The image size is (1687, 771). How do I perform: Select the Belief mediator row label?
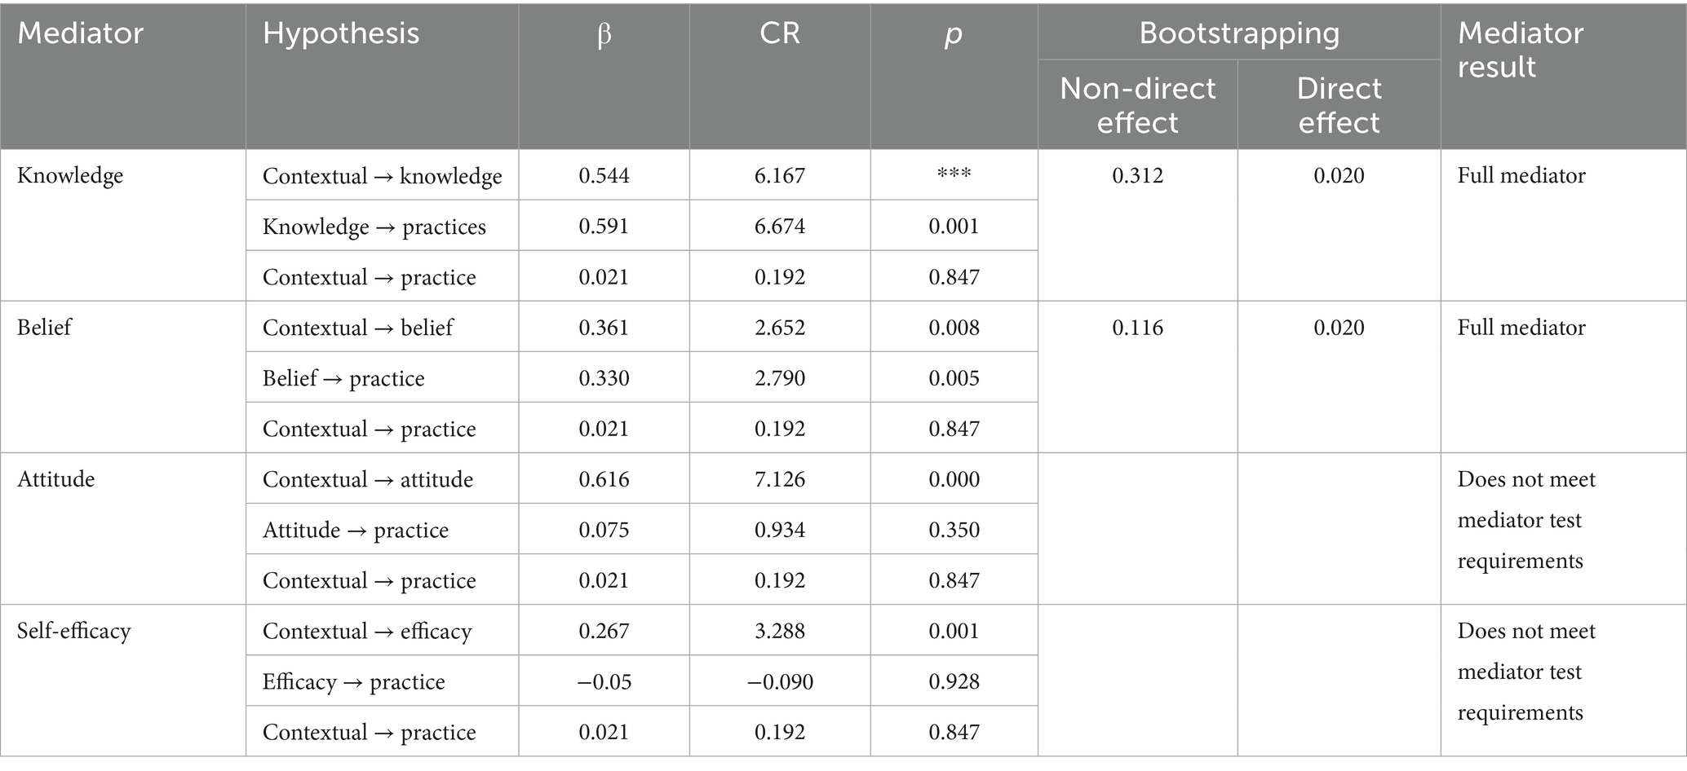click(44, 328)
